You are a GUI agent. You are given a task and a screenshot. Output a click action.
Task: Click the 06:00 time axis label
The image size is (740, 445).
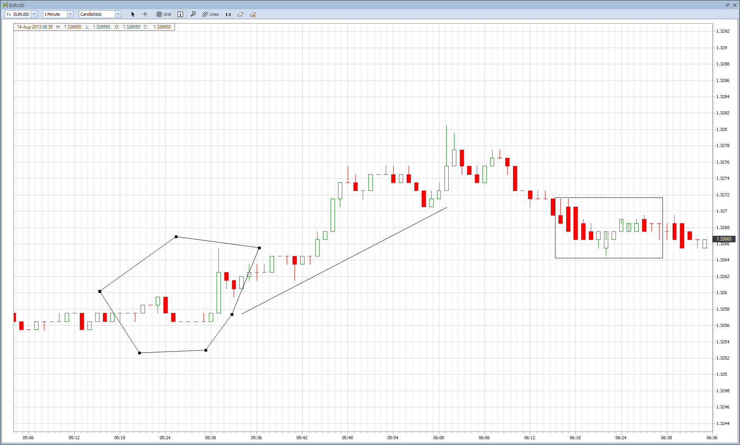coord(439,438)
